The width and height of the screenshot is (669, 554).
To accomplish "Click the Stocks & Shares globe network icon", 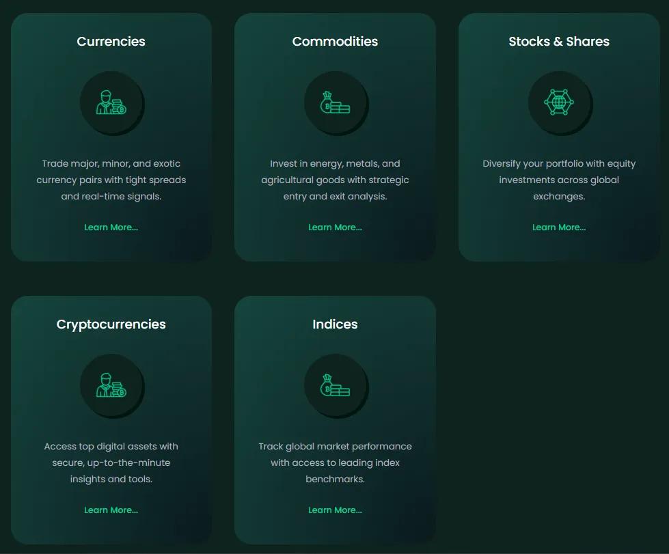I will coord(559,103).
